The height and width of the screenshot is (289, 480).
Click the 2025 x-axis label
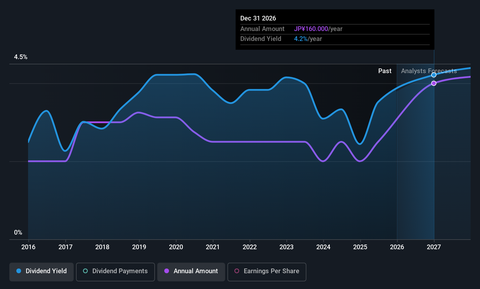(x=360, y=247)
